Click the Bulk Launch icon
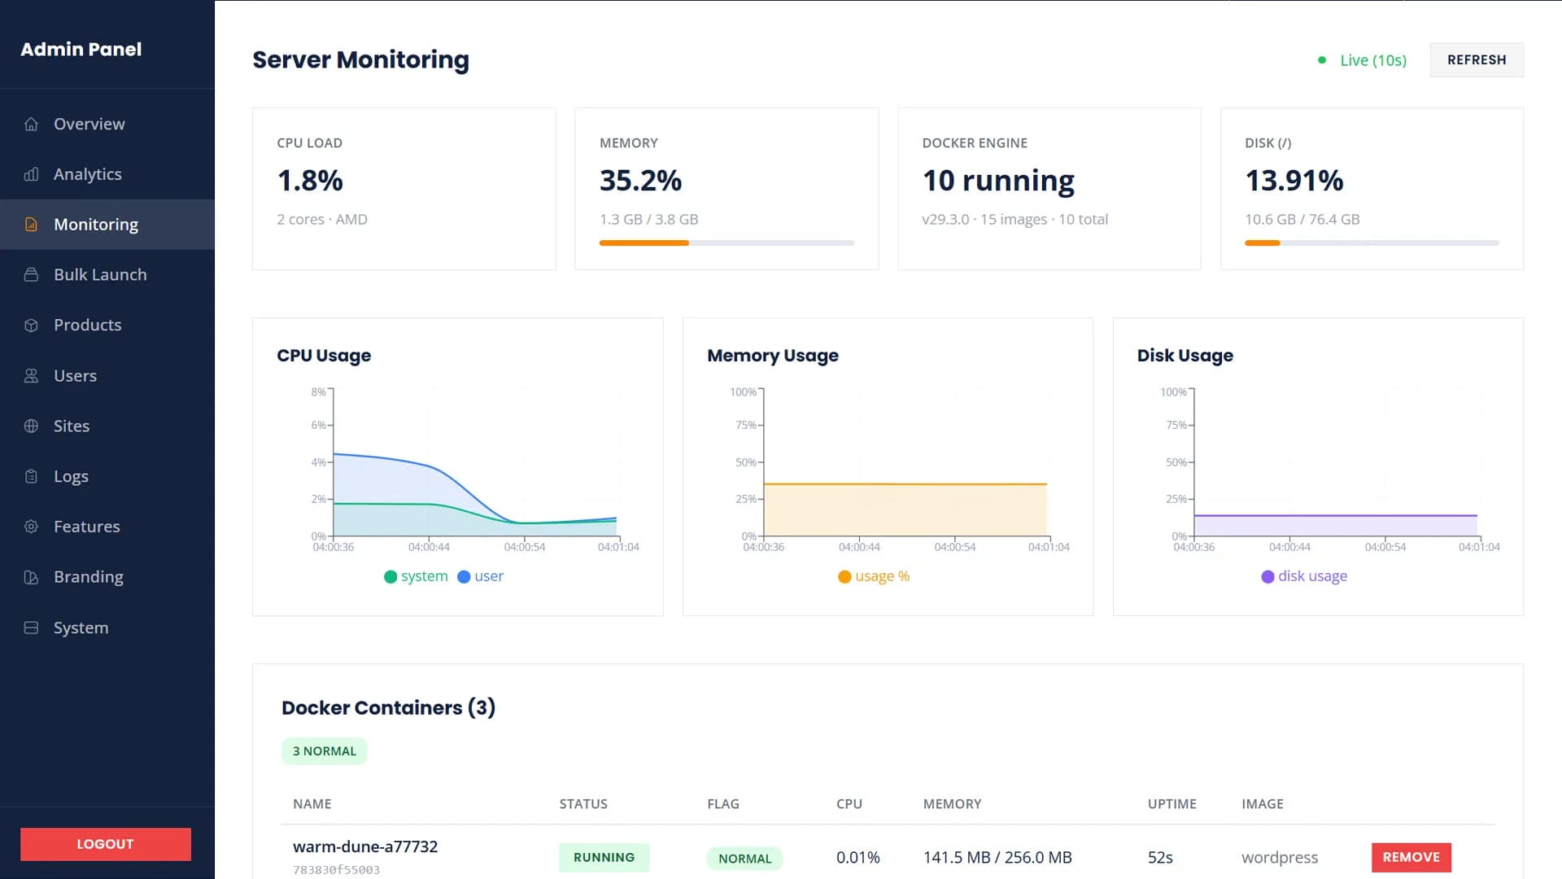Image resolution: width=1562 pixels, height=879 pixels. pos(31,275)
